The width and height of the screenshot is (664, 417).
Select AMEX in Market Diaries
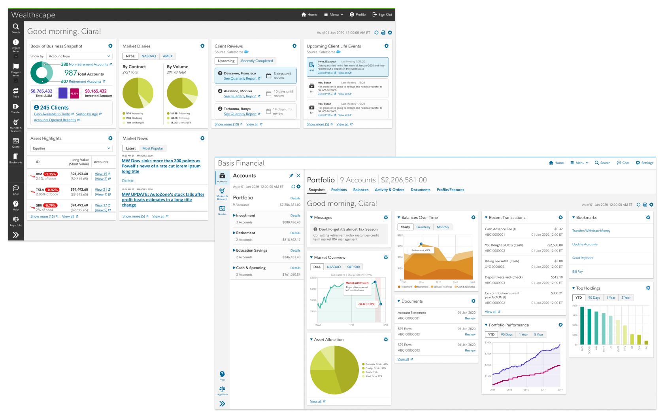168,56
